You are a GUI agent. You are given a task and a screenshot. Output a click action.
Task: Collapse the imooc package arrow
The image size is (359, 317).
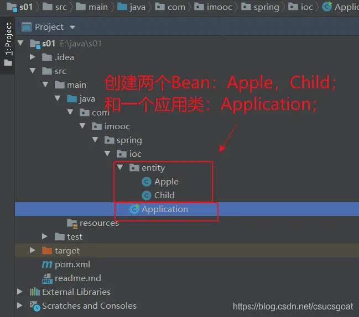click(82, 126)
